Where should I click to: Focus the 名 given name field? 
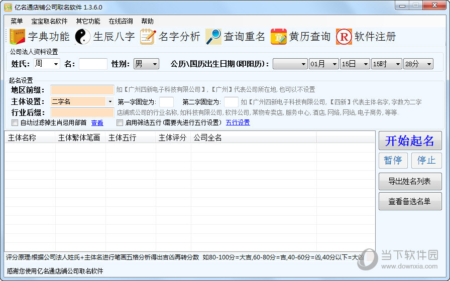(x=93, y=64)
